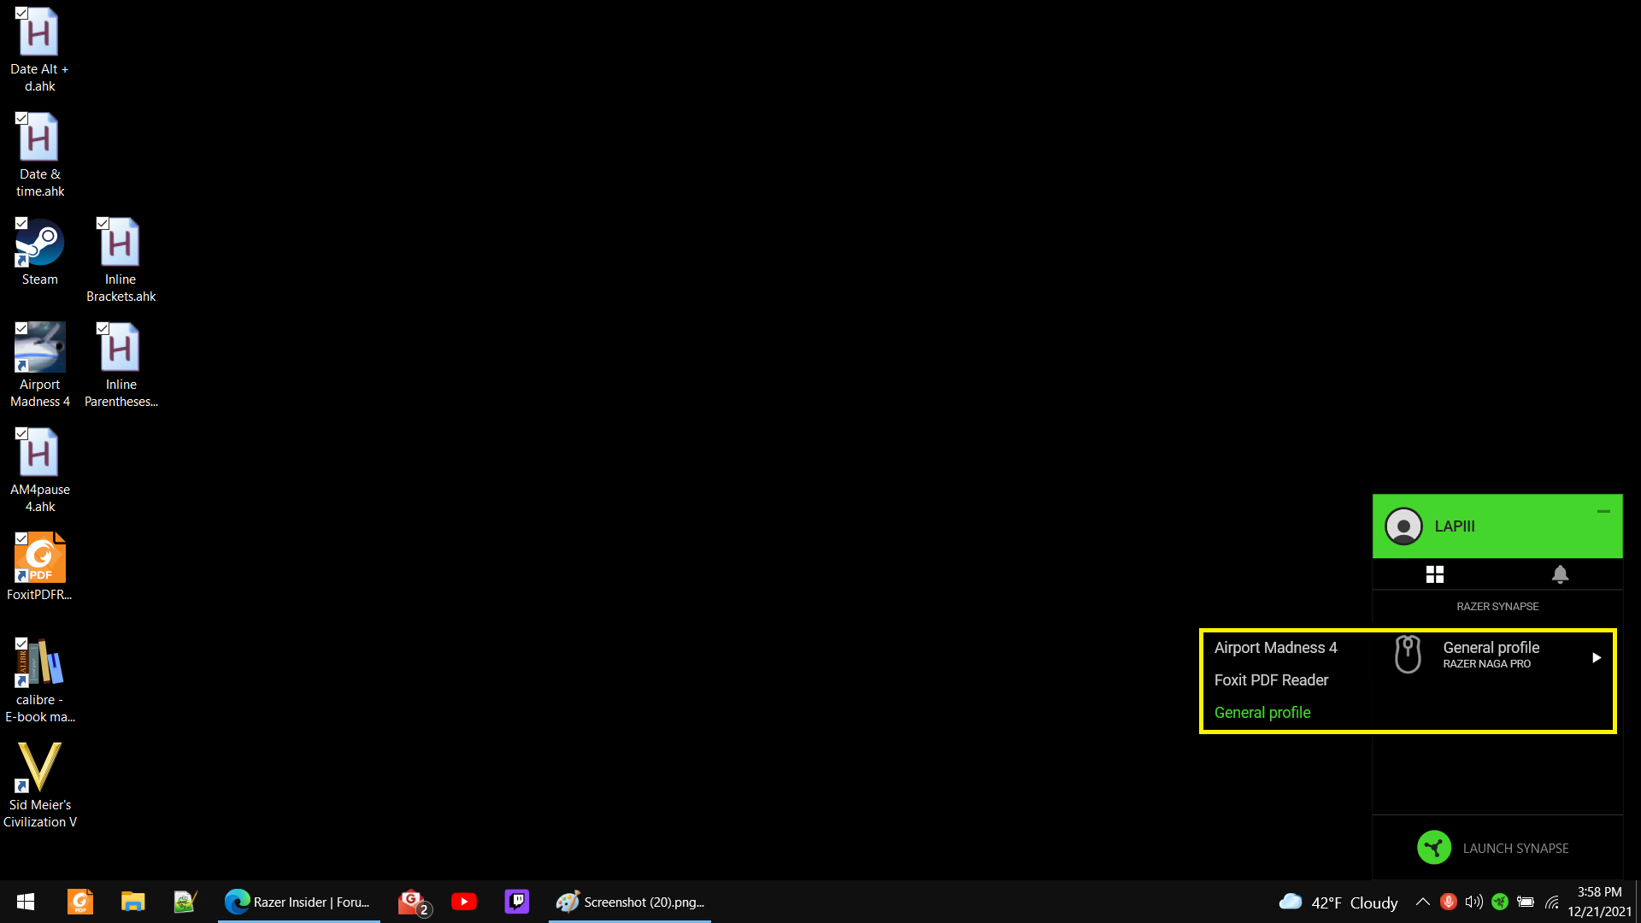
Task: Open the 42°F Cloudy weather widget
Action: (1338, 902)
